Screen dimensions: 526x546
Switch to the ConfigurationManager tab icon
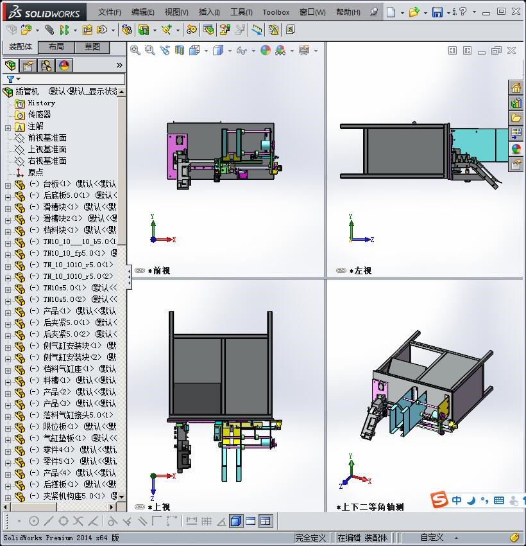click(46, 65)
